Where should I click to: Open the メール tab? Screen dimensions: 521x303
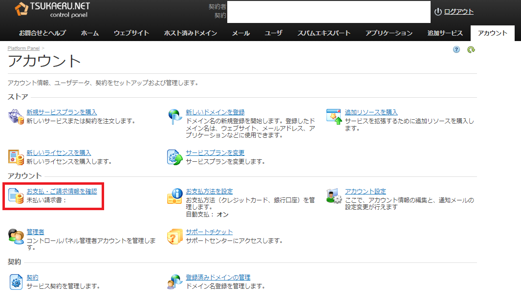tap(241, 33)
